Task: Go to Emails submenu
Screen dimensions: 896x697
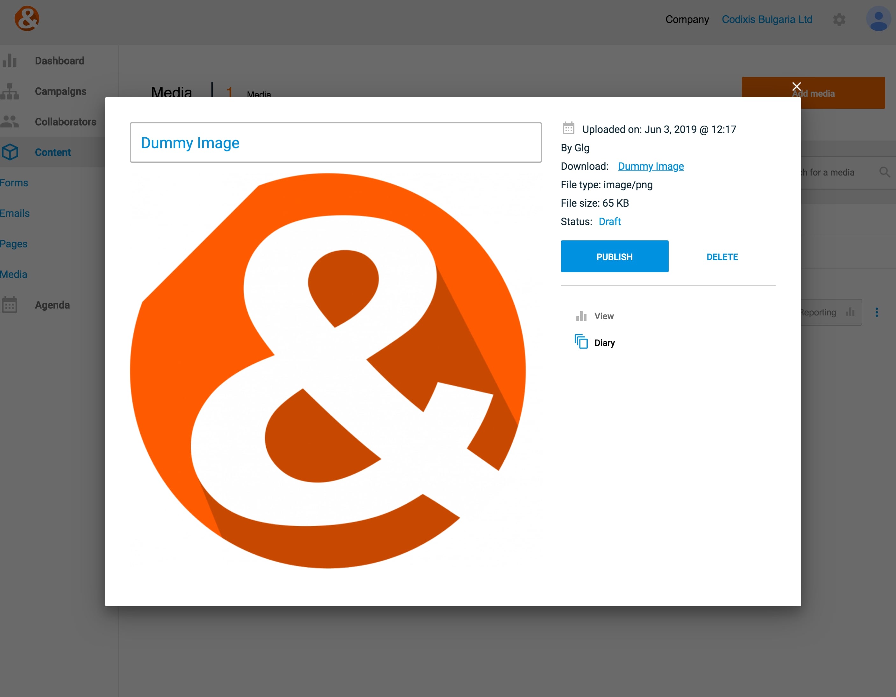Action: 15,213
